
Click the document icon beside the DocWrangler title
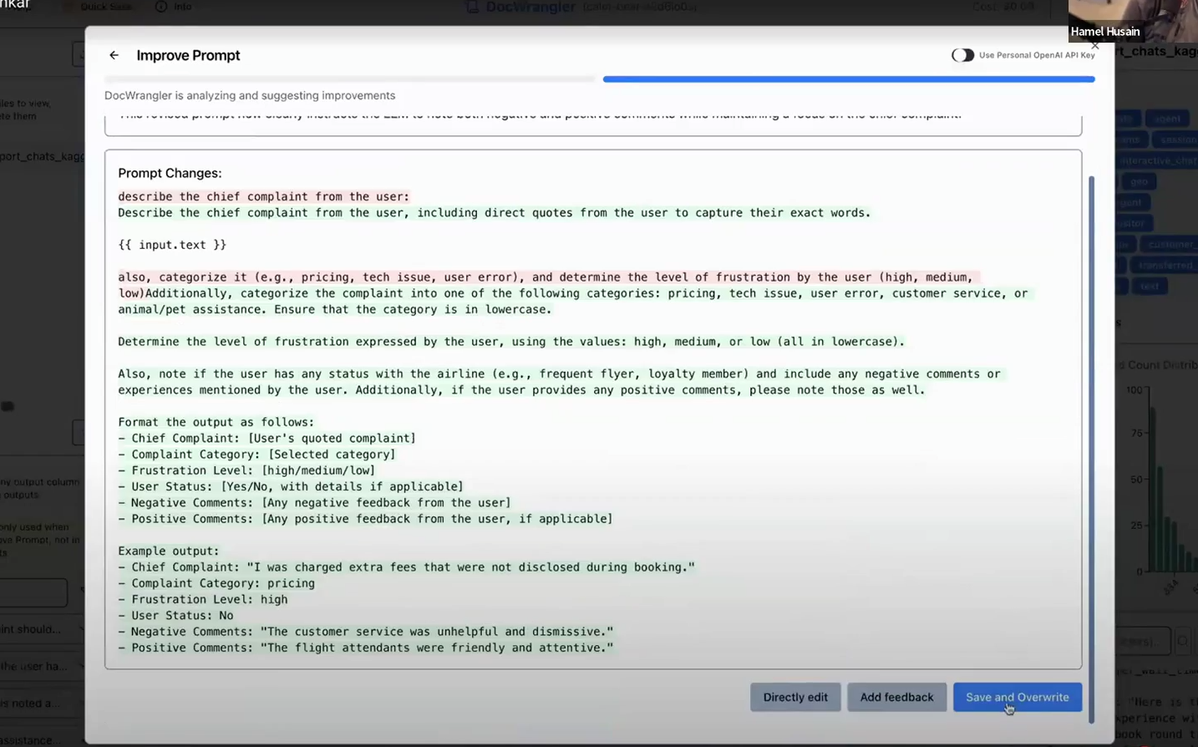point(472,7)
